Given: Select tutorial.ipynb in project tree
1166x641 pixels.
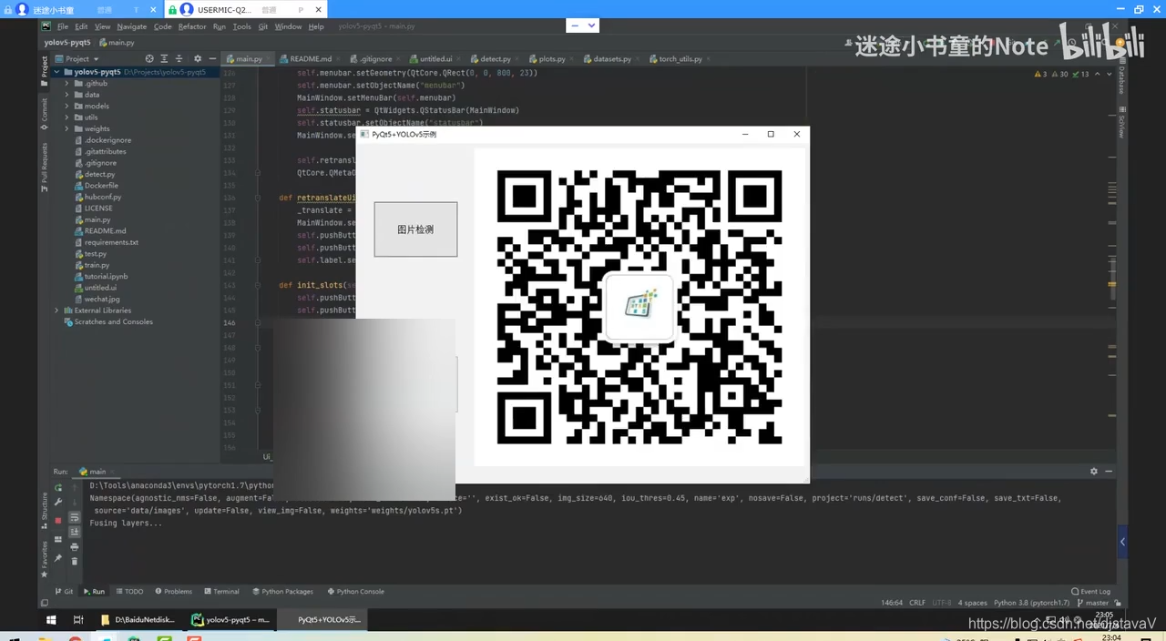Looking at the screenshot, I should coord(106,276).
